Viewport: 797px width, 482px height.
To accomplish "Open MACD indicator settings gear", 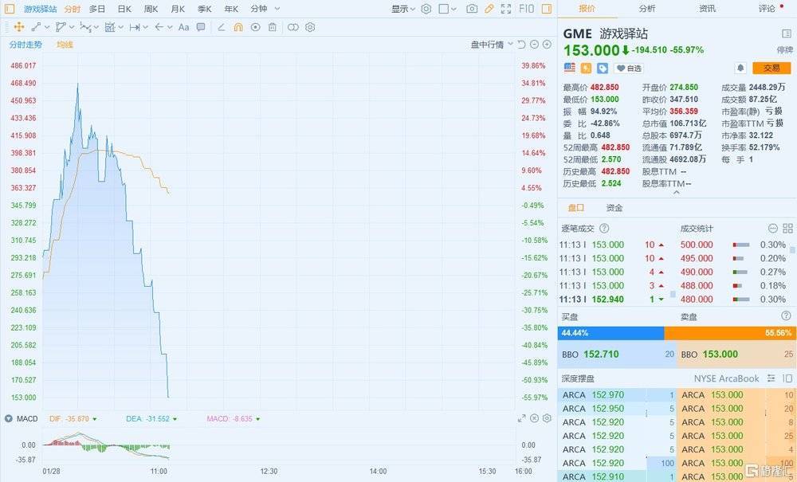I will coord(547,418).
